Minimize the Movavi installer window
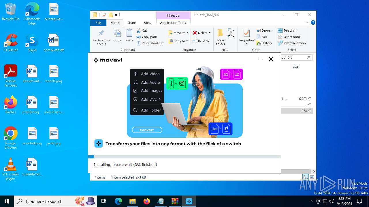369x207 pixels. pyautogui.click(x=261, y=59)
